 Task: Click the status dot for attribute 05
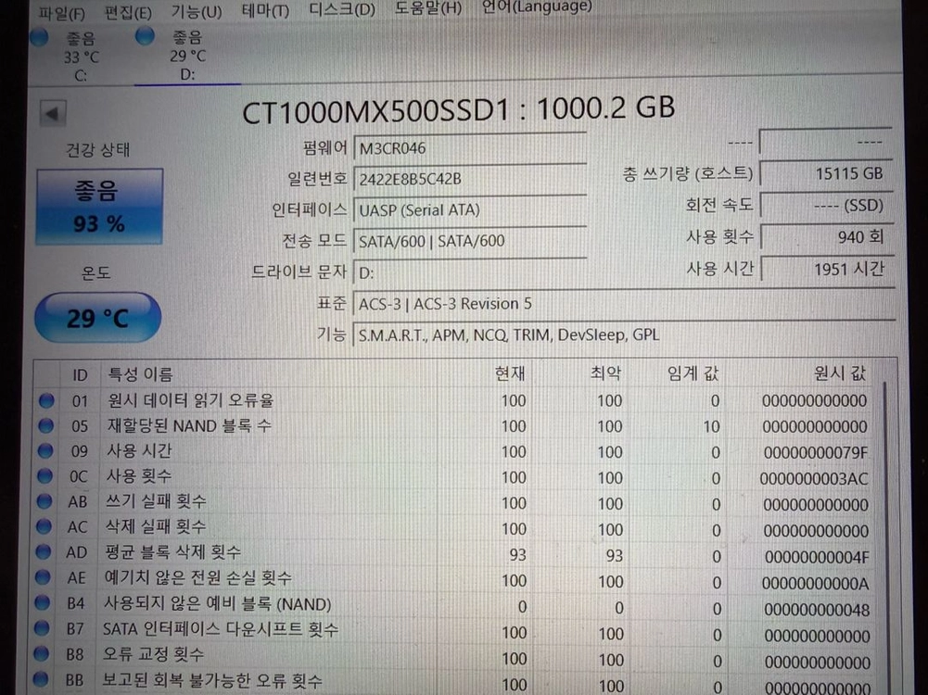tap(45, 425)
